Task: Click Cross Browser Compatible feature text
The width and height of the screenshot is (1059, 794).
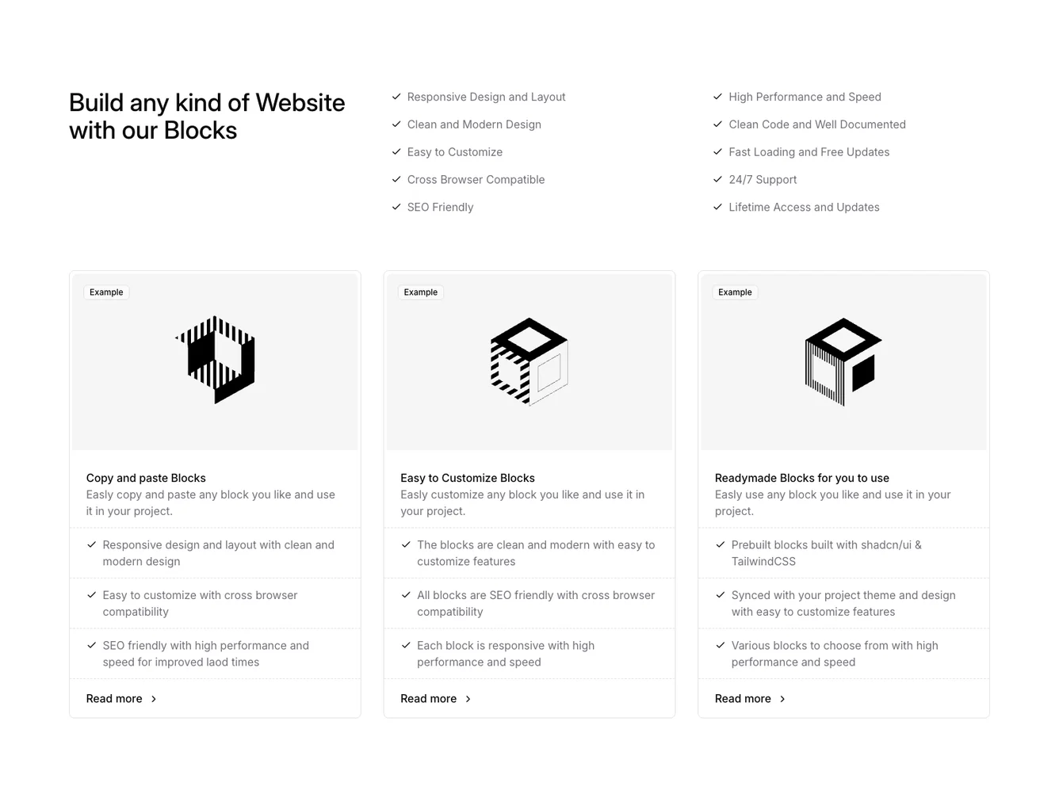Action: click(476, 179)
